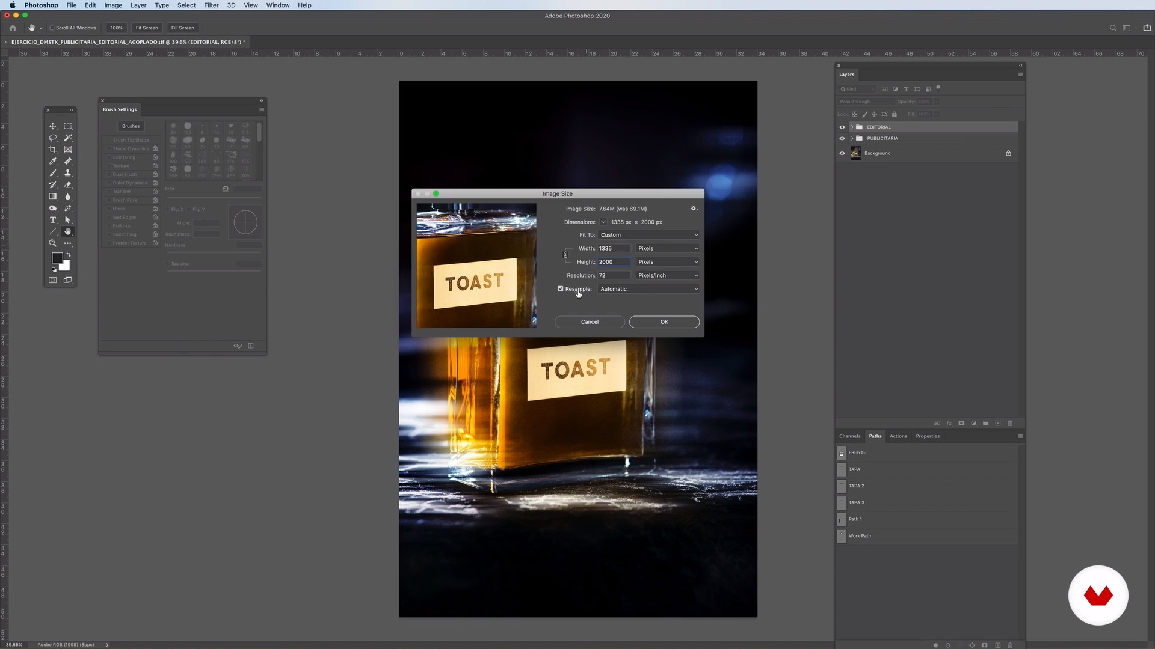Click OK in Image Size dialog
Image resolution: width=1155 pixels, height=649 pixels.
(x=664, y=322)
